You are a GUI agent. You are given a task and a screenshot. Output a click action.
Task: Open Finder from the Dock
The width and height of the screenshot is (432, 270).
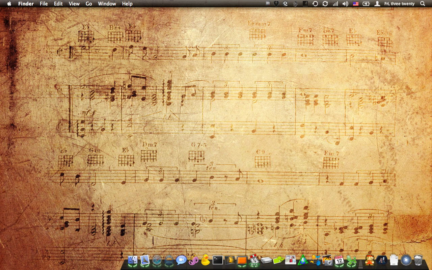point(133,260)
